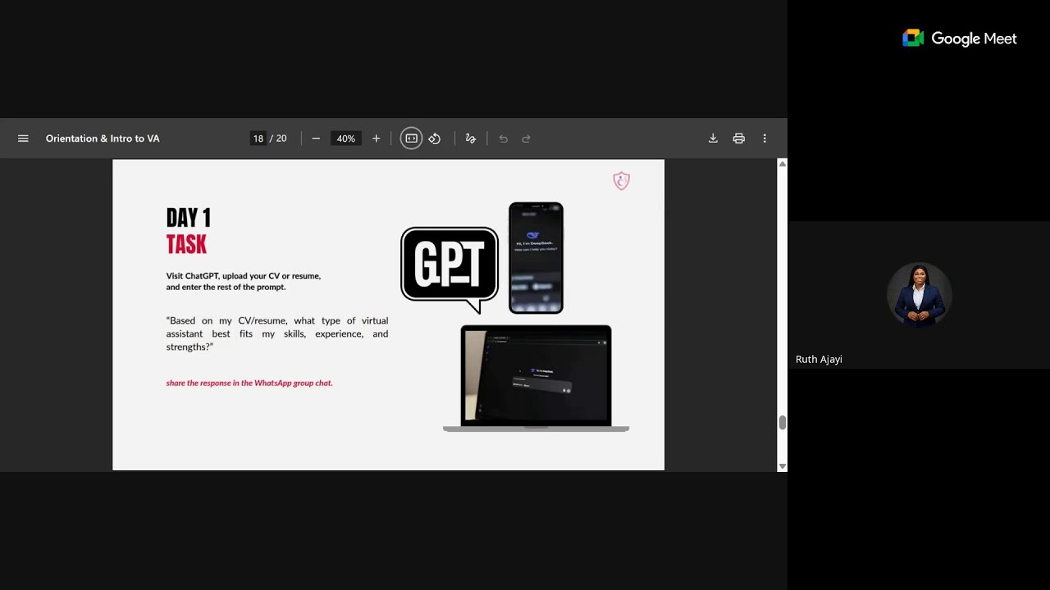Click Ruth Ajayi's profile picture
This screenshot has height=590, width=1050.
tap(919, 295)
